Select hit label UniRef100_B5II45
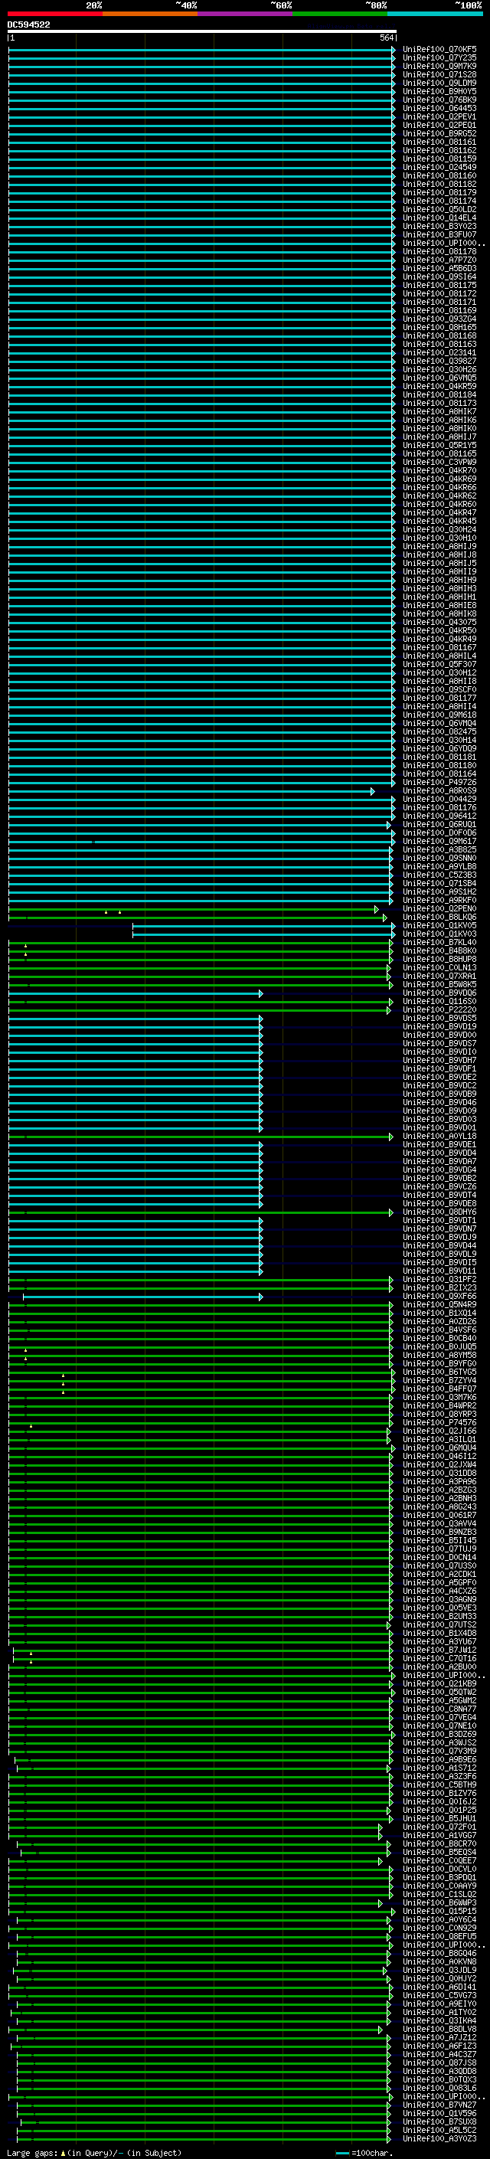Screen dimensions: 490x2159 (x=439, y=1540)
